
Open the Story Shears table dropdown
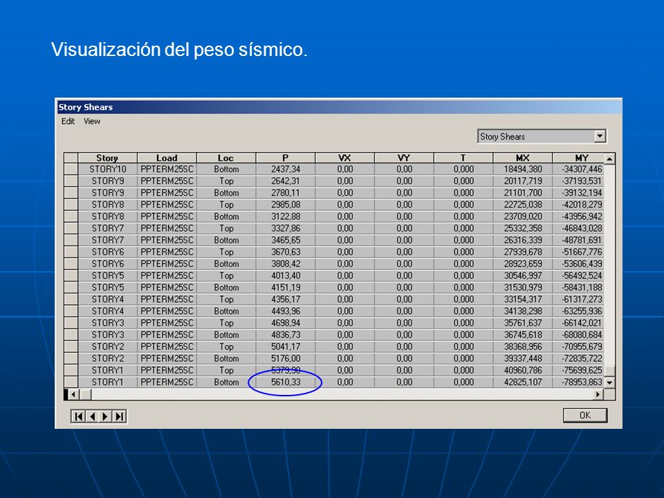tap(600, 136)
